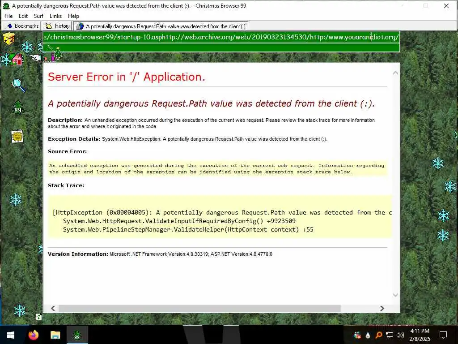
Task: Click the wand and Christmas tree icon
Action: click(55, 53)
